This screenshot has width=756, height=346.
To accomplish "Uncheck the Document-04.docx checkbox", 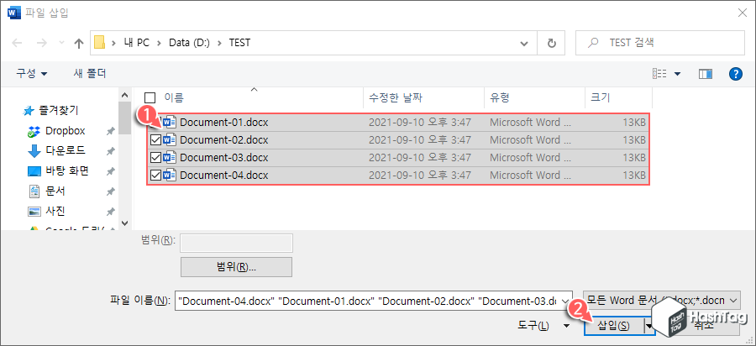I will point(156,176).
